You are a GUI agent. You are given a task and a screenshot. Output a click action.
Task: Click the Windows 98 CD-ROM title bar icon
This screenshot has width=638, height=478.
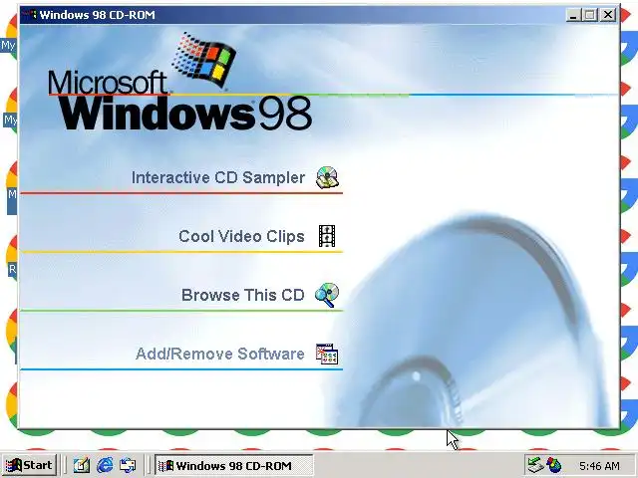point(30,15)
